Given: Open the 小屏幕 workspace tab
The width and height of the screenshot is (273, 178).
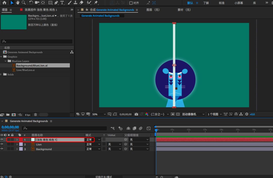Looking at the screenshot, I should 239,3.
